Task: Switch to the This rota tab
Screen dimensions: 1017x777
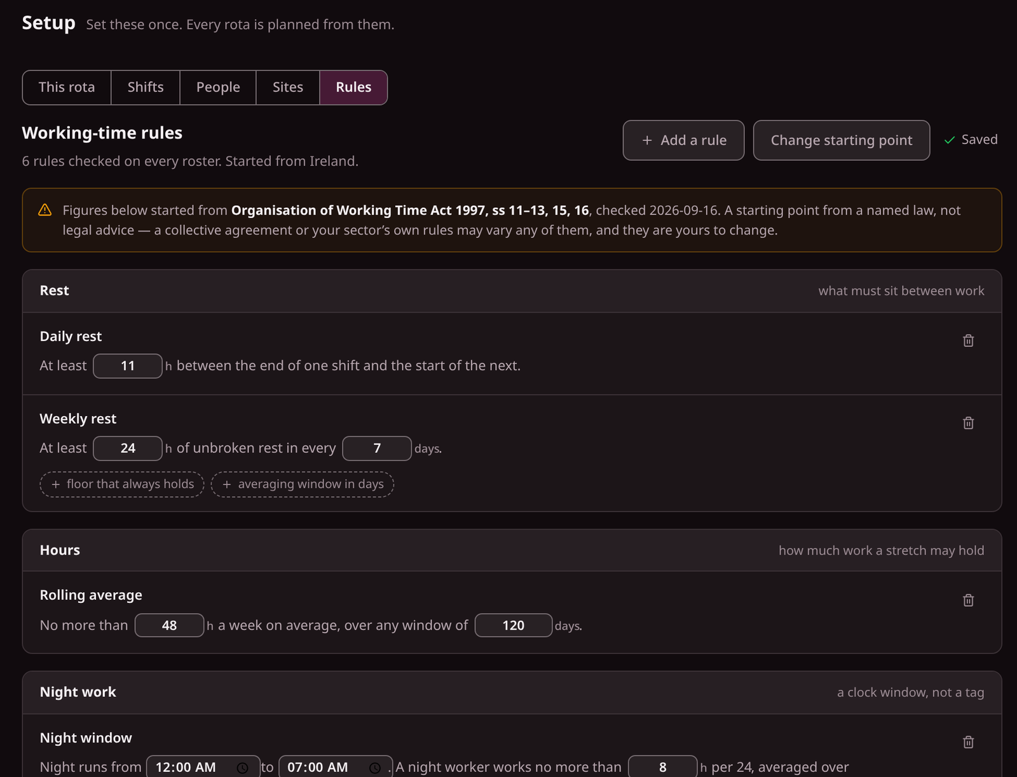Action: (67, 88)
